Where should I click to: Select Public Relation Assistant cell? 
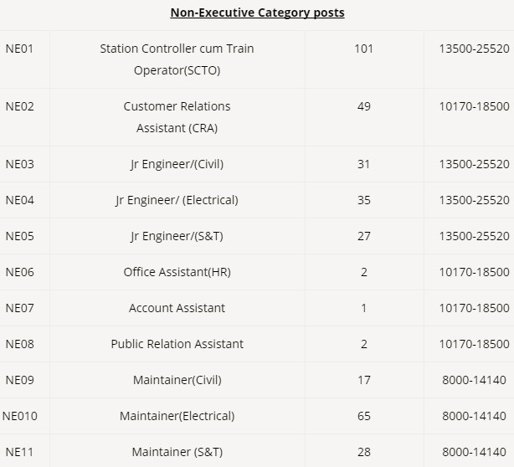click(x=177, y=344)
